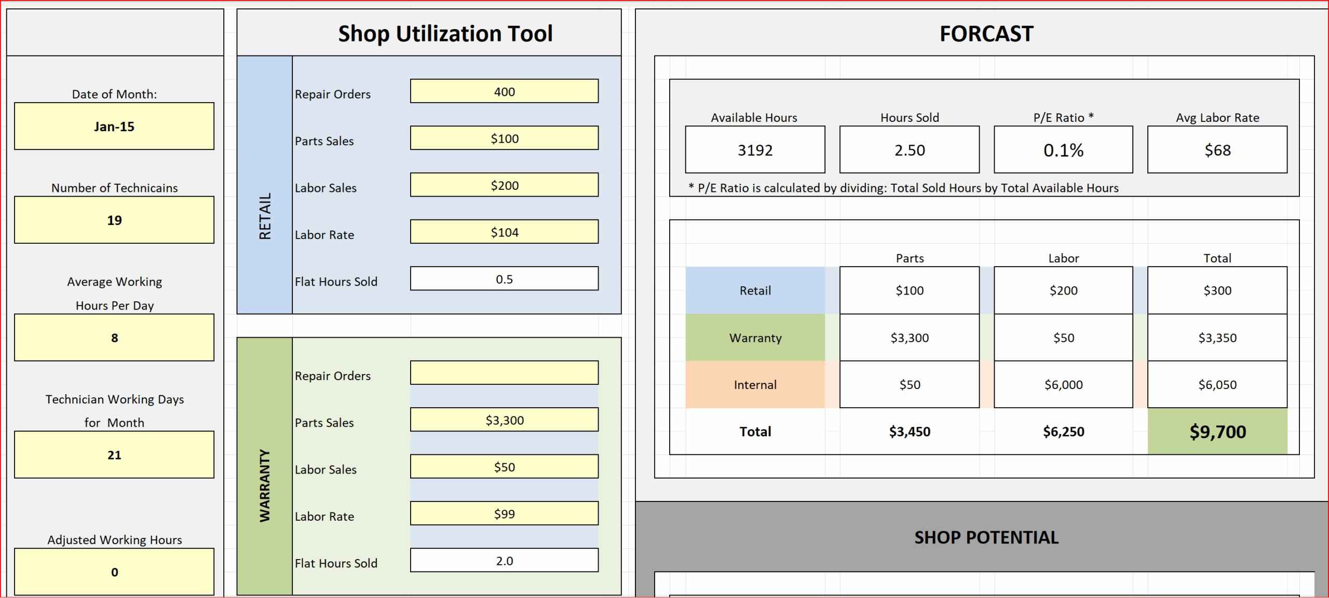Image resolution: width=1329 pixels, height=598 pixels.
Task: Select the Average Working Hours Per Day cell
Action: pyautogui.click(x=114, y=337)
